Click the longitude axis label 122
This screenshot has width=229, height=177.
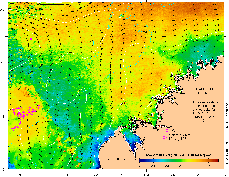tap(95, 175)
